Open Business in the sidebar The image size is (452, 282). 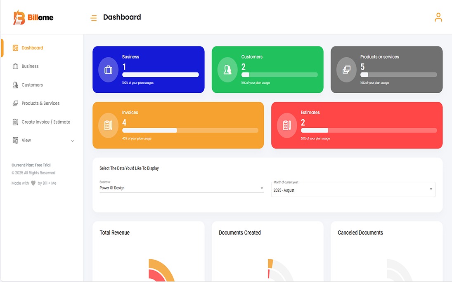click(x=30, y=66)
